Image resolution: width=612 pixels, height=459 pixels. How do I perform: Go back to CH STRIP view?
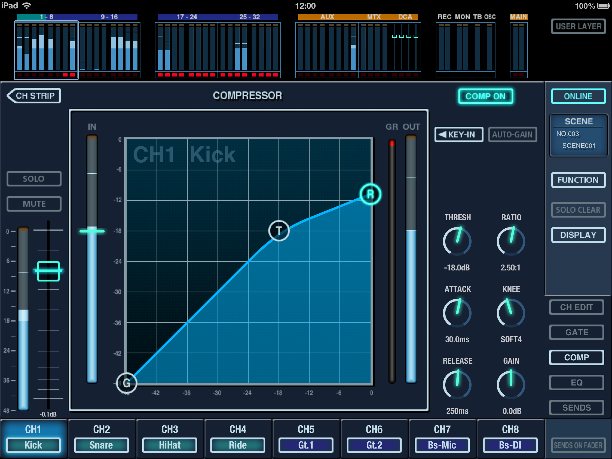(34, 96)
